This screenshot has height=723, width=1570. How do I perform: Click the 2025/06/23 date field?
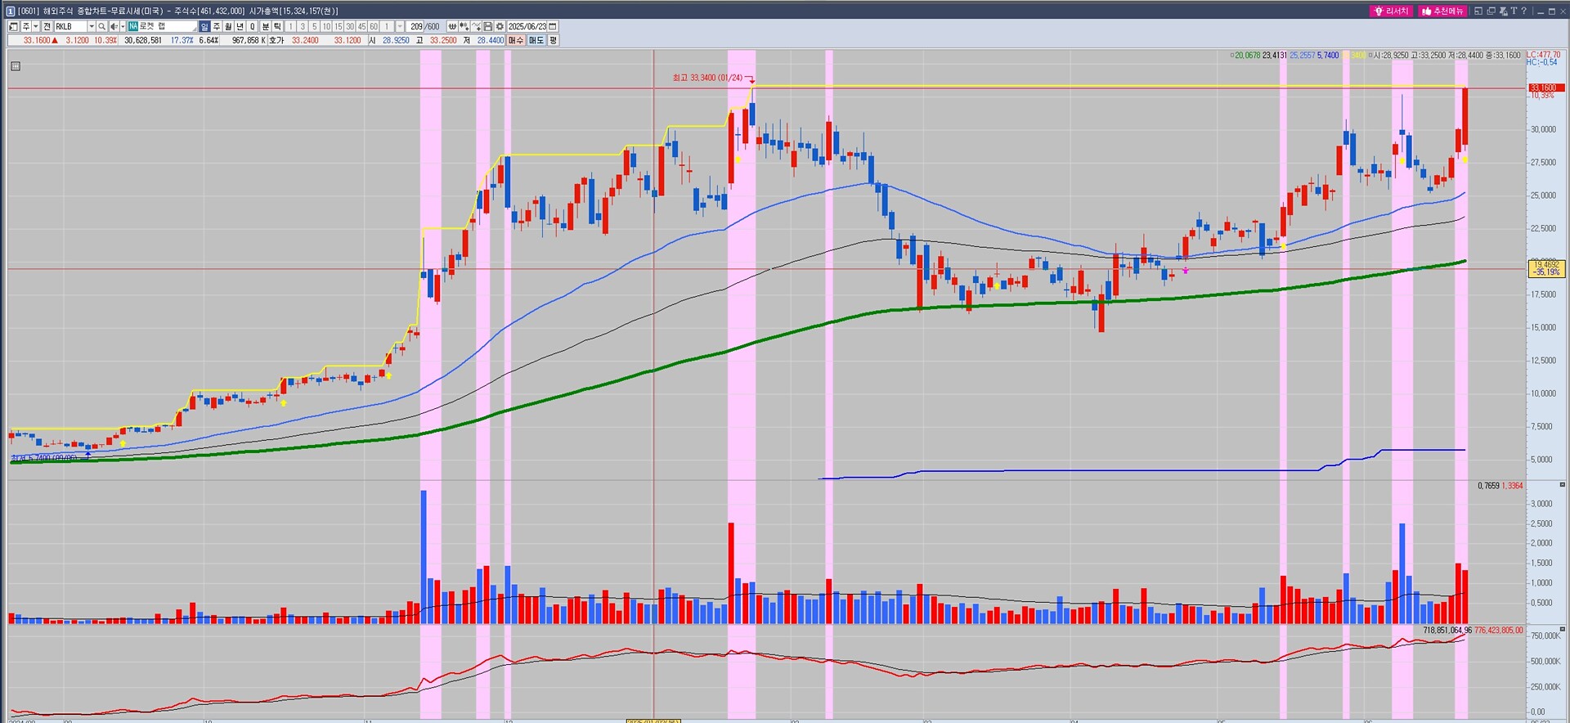tap(527, 26)
